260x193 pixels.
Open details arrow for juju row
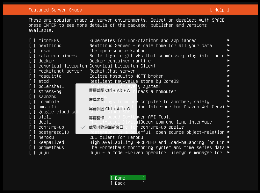pyautogui.click(x=228, y=152)
